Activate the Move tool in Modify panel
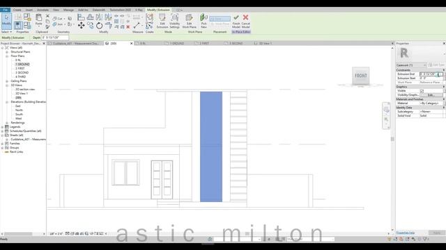446x250 pixels. 82,26
